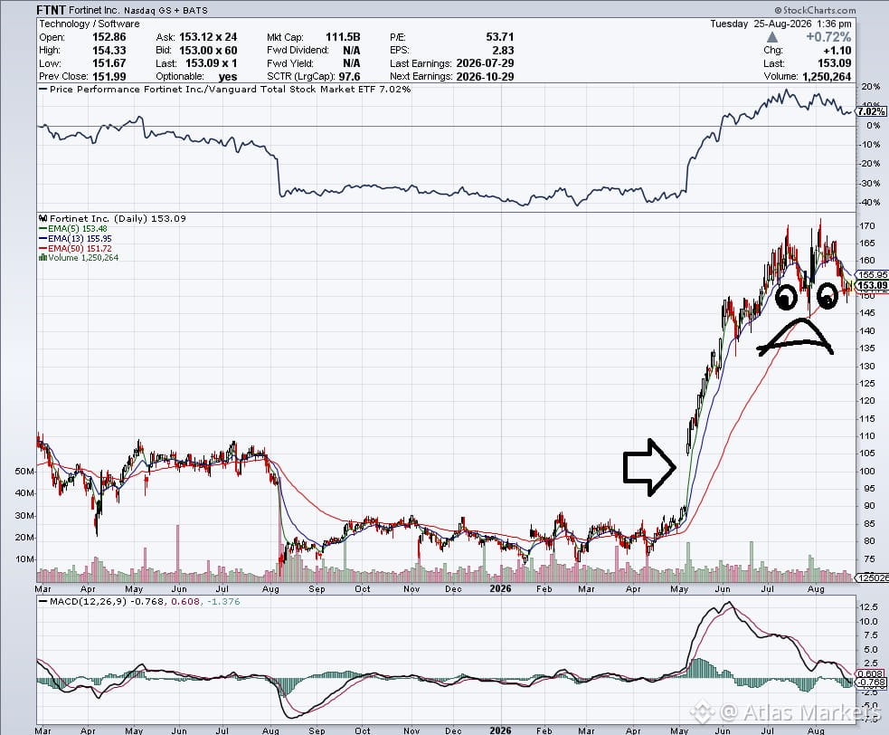Click the Next Earnings date 2026-10-29

coord(485,76)
